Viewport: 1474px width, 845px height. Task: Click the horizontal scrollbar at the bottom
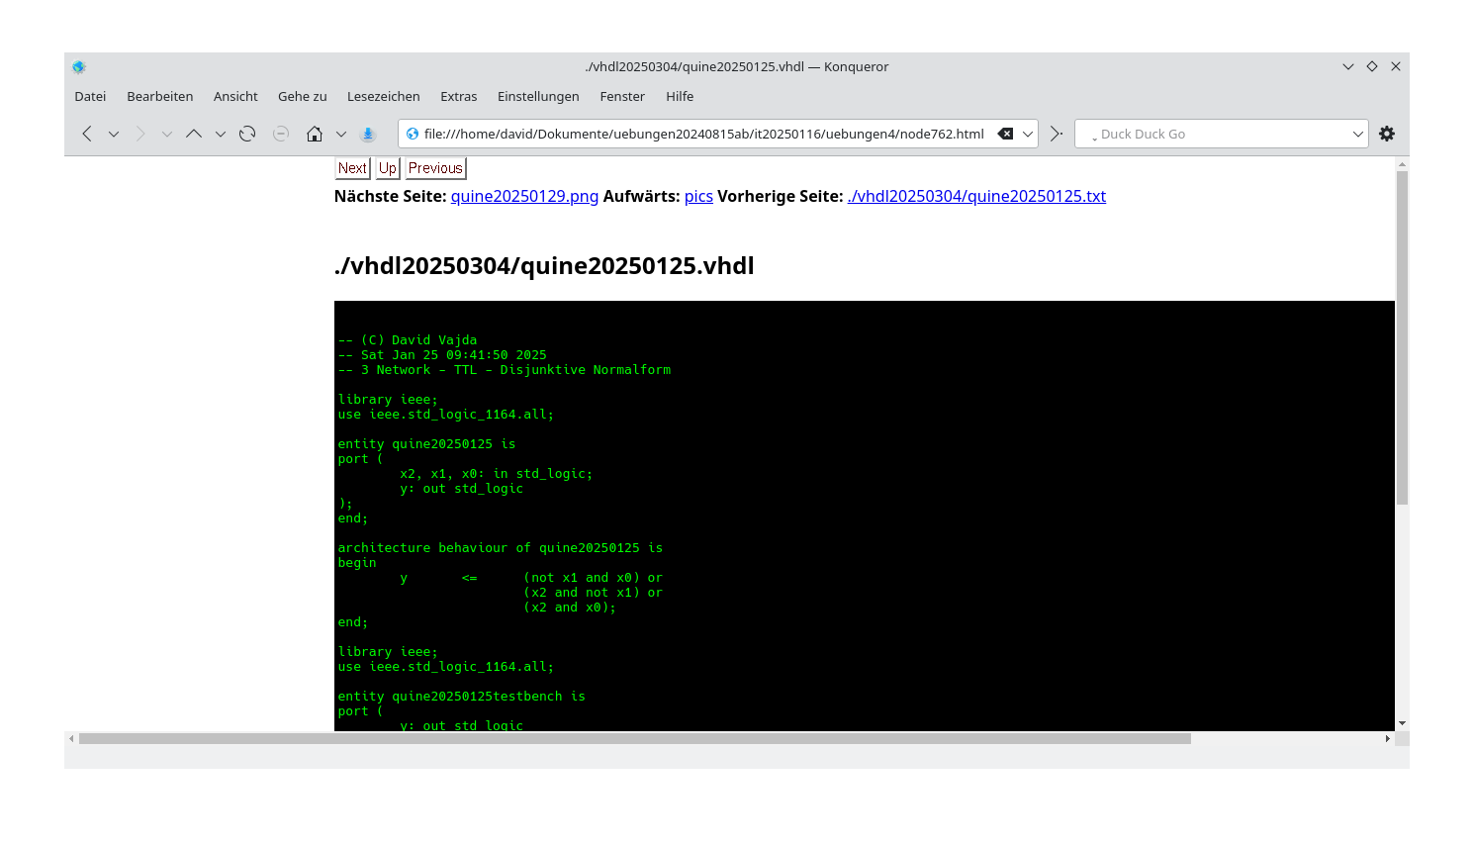[633, 737]
